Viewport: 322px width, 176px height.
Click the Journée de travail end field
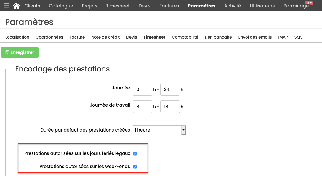click(x=170, y=107)
